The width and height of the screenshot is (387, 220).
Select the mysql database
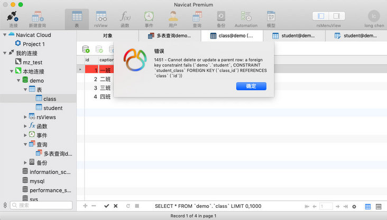37,181
